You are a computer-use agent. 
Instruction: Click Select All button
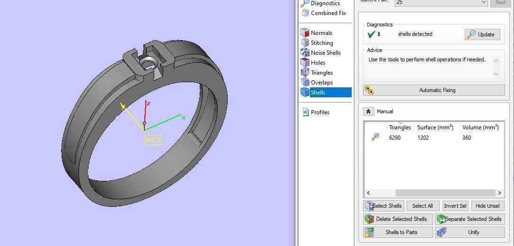(422, 206)
